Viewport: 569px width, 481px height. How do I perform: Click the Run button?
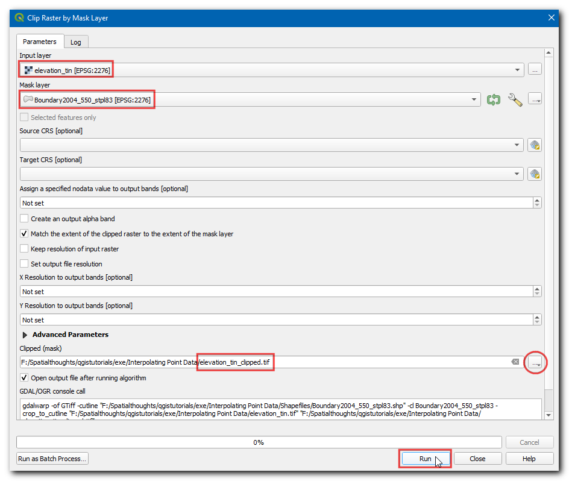click(x=425, y=459)
